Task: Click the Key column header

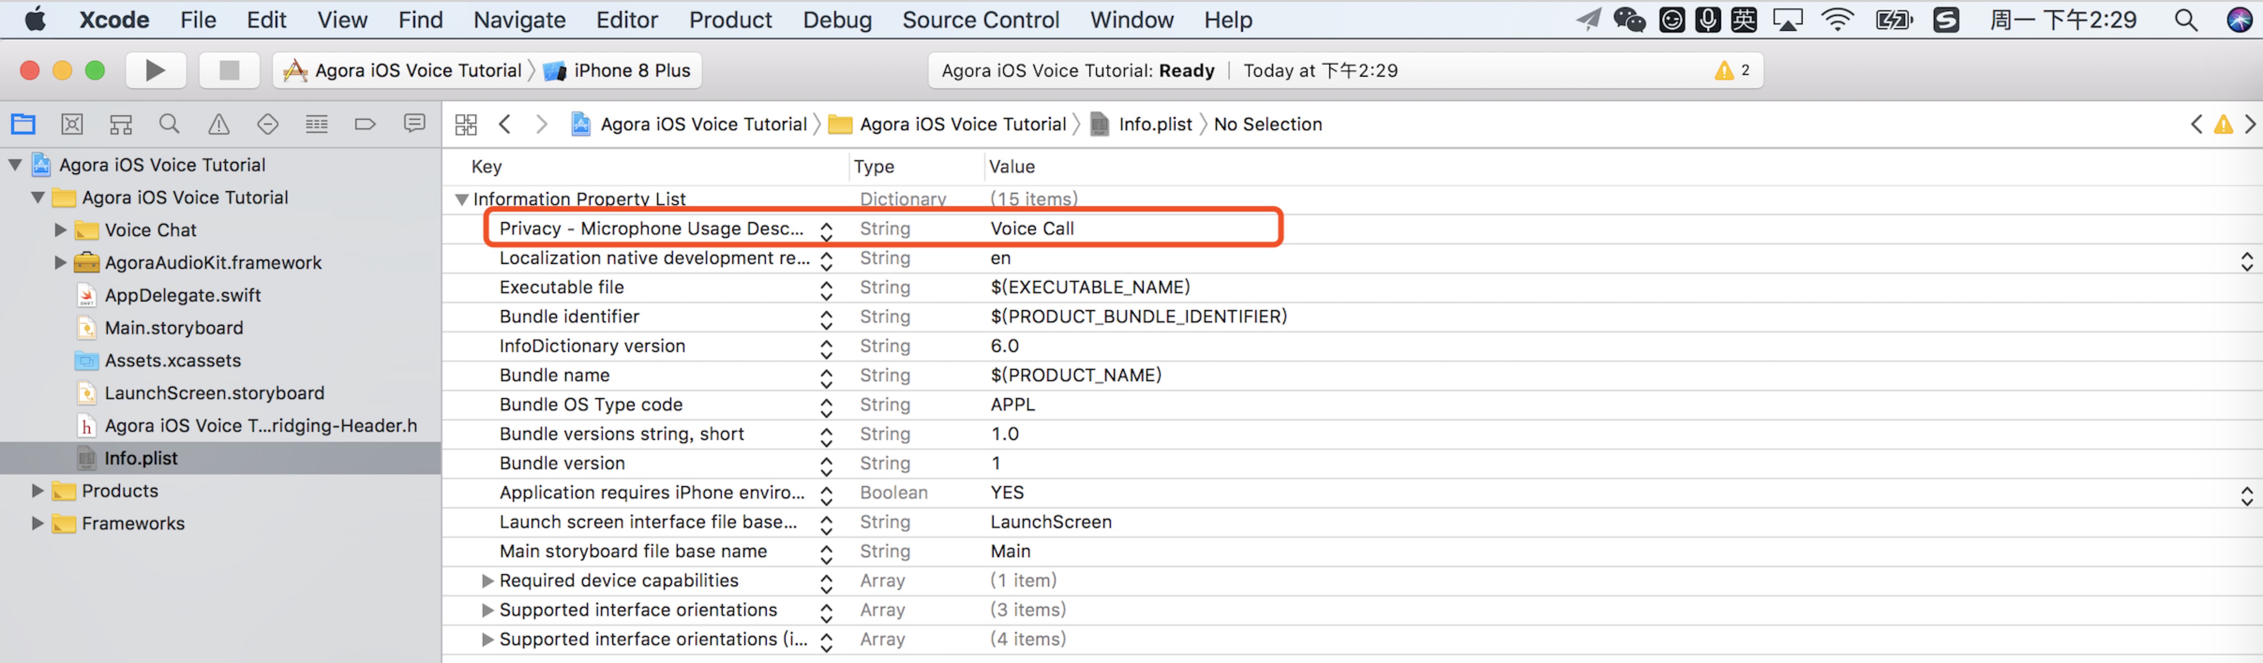Action: 487,167
